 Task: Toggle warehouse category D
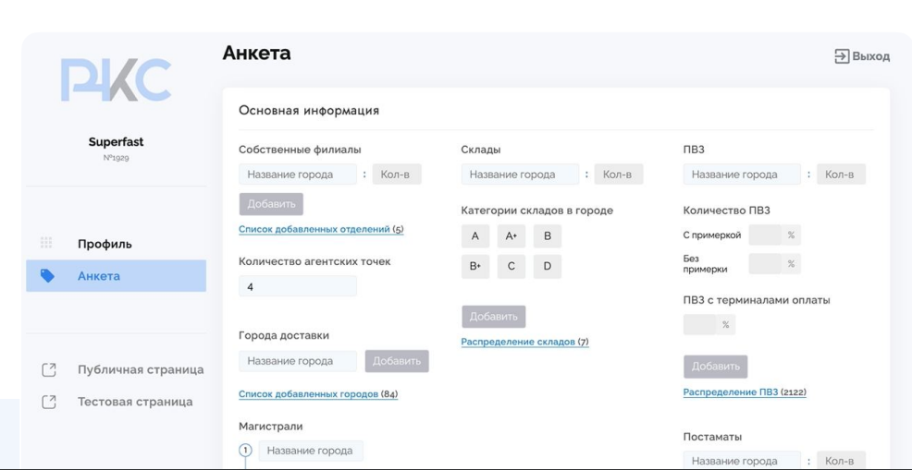pos(547,267)
